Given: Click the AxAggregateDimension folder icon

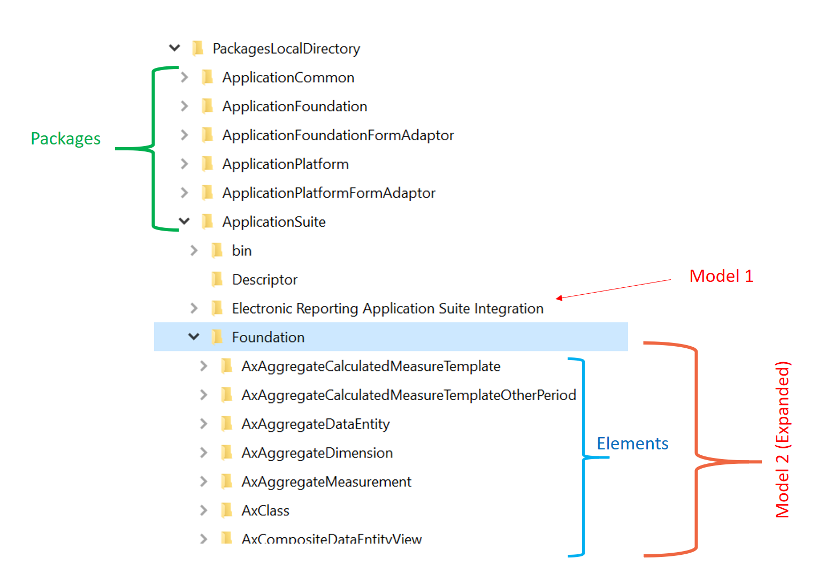Looking at the screenshot, I should tap(227, 453).
